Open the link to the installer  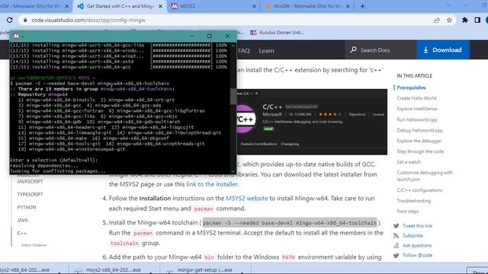point(212,184)
